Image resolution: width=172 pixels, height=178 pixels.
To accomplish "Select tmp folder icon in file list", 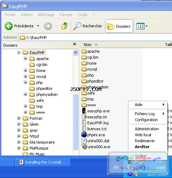I will (x=84, y=99).
